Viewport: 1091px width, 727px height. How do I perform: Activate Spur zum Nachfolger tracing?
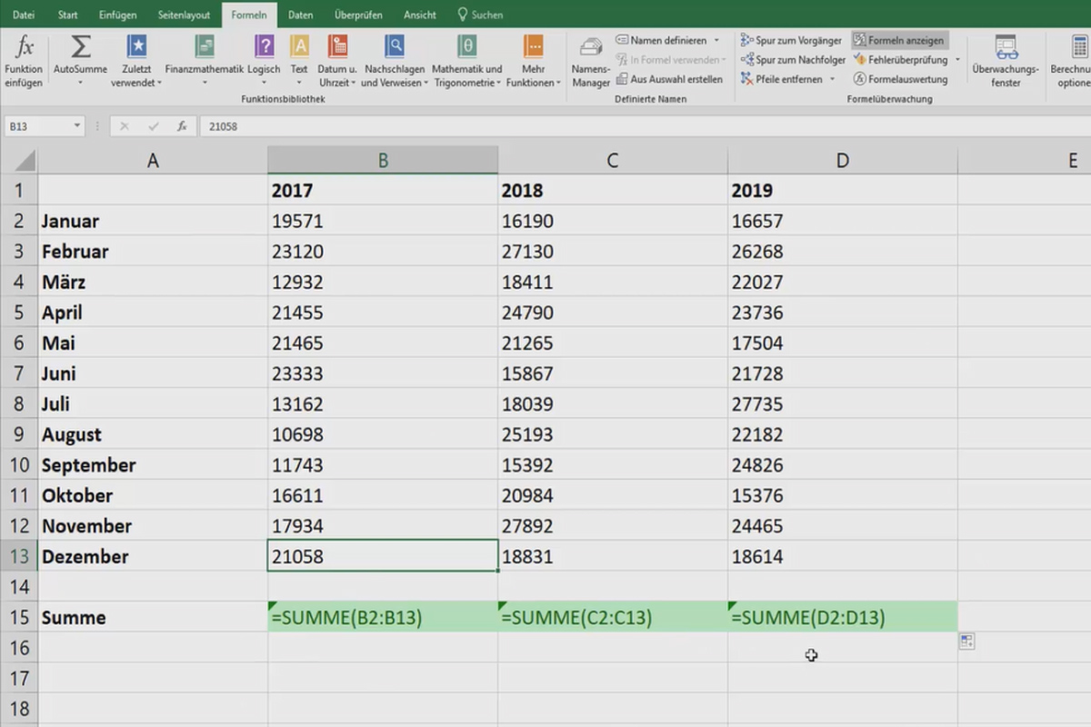click(x=795, y=58)
